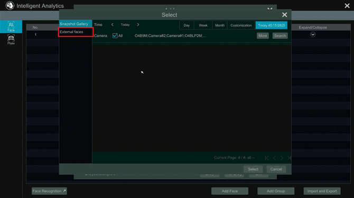Click the Today 05/15/2025 button

[272, 25]
